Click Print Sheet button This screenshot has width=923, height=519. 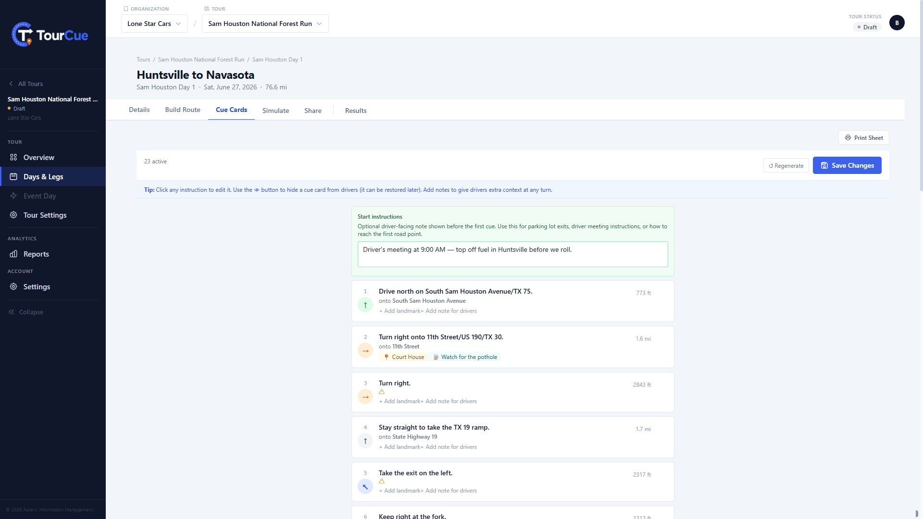click(x=864, y=137)
